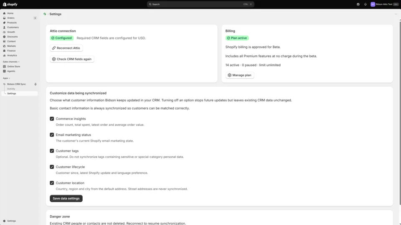Click the Markets globe icon
The width and height of the screenshot is (401, 225).
pyautogui.click(x=4, y=46)
